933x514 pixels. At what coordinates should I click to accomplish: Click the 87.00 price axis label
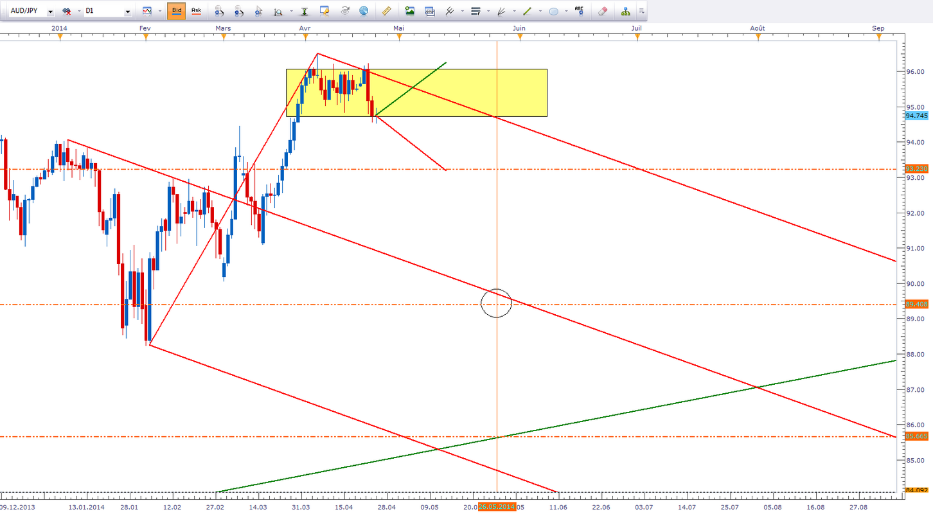(915, 389)
